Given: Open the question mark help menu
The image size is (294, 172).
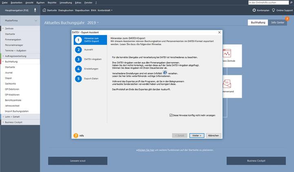Looking at the screenshot, I should click(x=96, y=2).
